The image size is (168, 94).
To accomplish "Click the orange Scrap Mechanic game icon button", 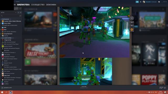I will (132, 30).
